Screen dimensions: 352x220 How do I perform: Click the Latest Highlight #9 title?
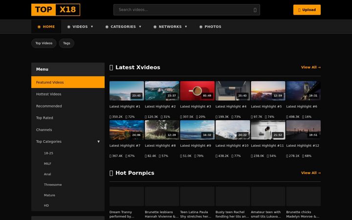pos(196,146)
